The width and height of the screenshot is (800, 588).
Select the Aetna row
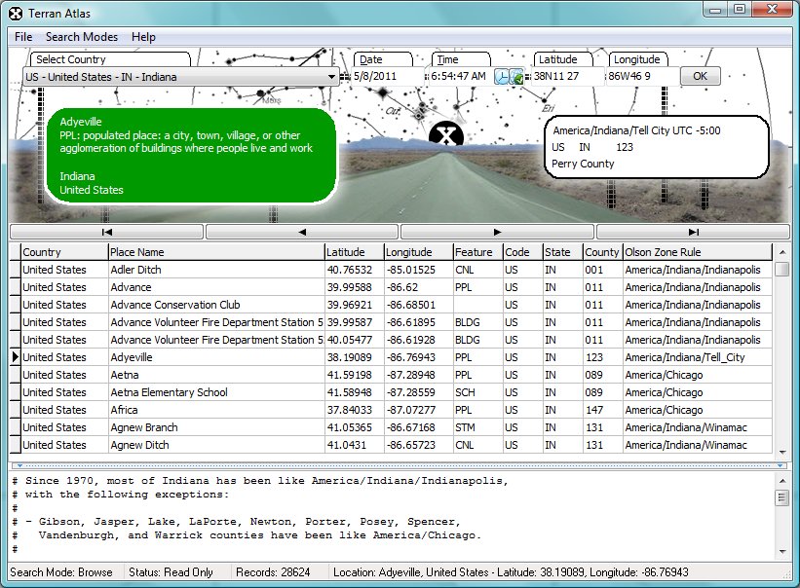(397, 375)
